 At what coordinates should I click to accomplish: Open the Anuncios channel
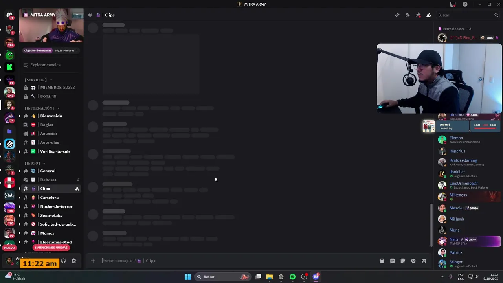point(51,134)
